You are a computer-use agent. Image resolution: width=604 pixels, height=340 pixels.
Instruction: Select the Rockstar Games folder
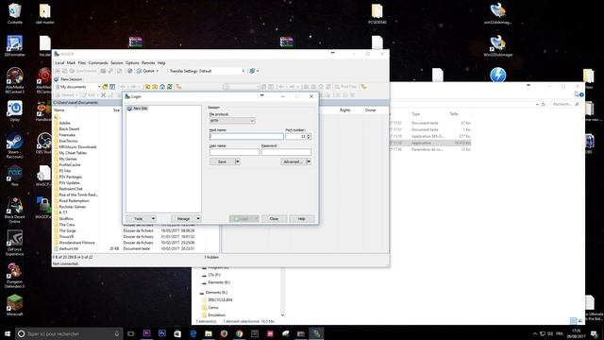tap(73, 207)
